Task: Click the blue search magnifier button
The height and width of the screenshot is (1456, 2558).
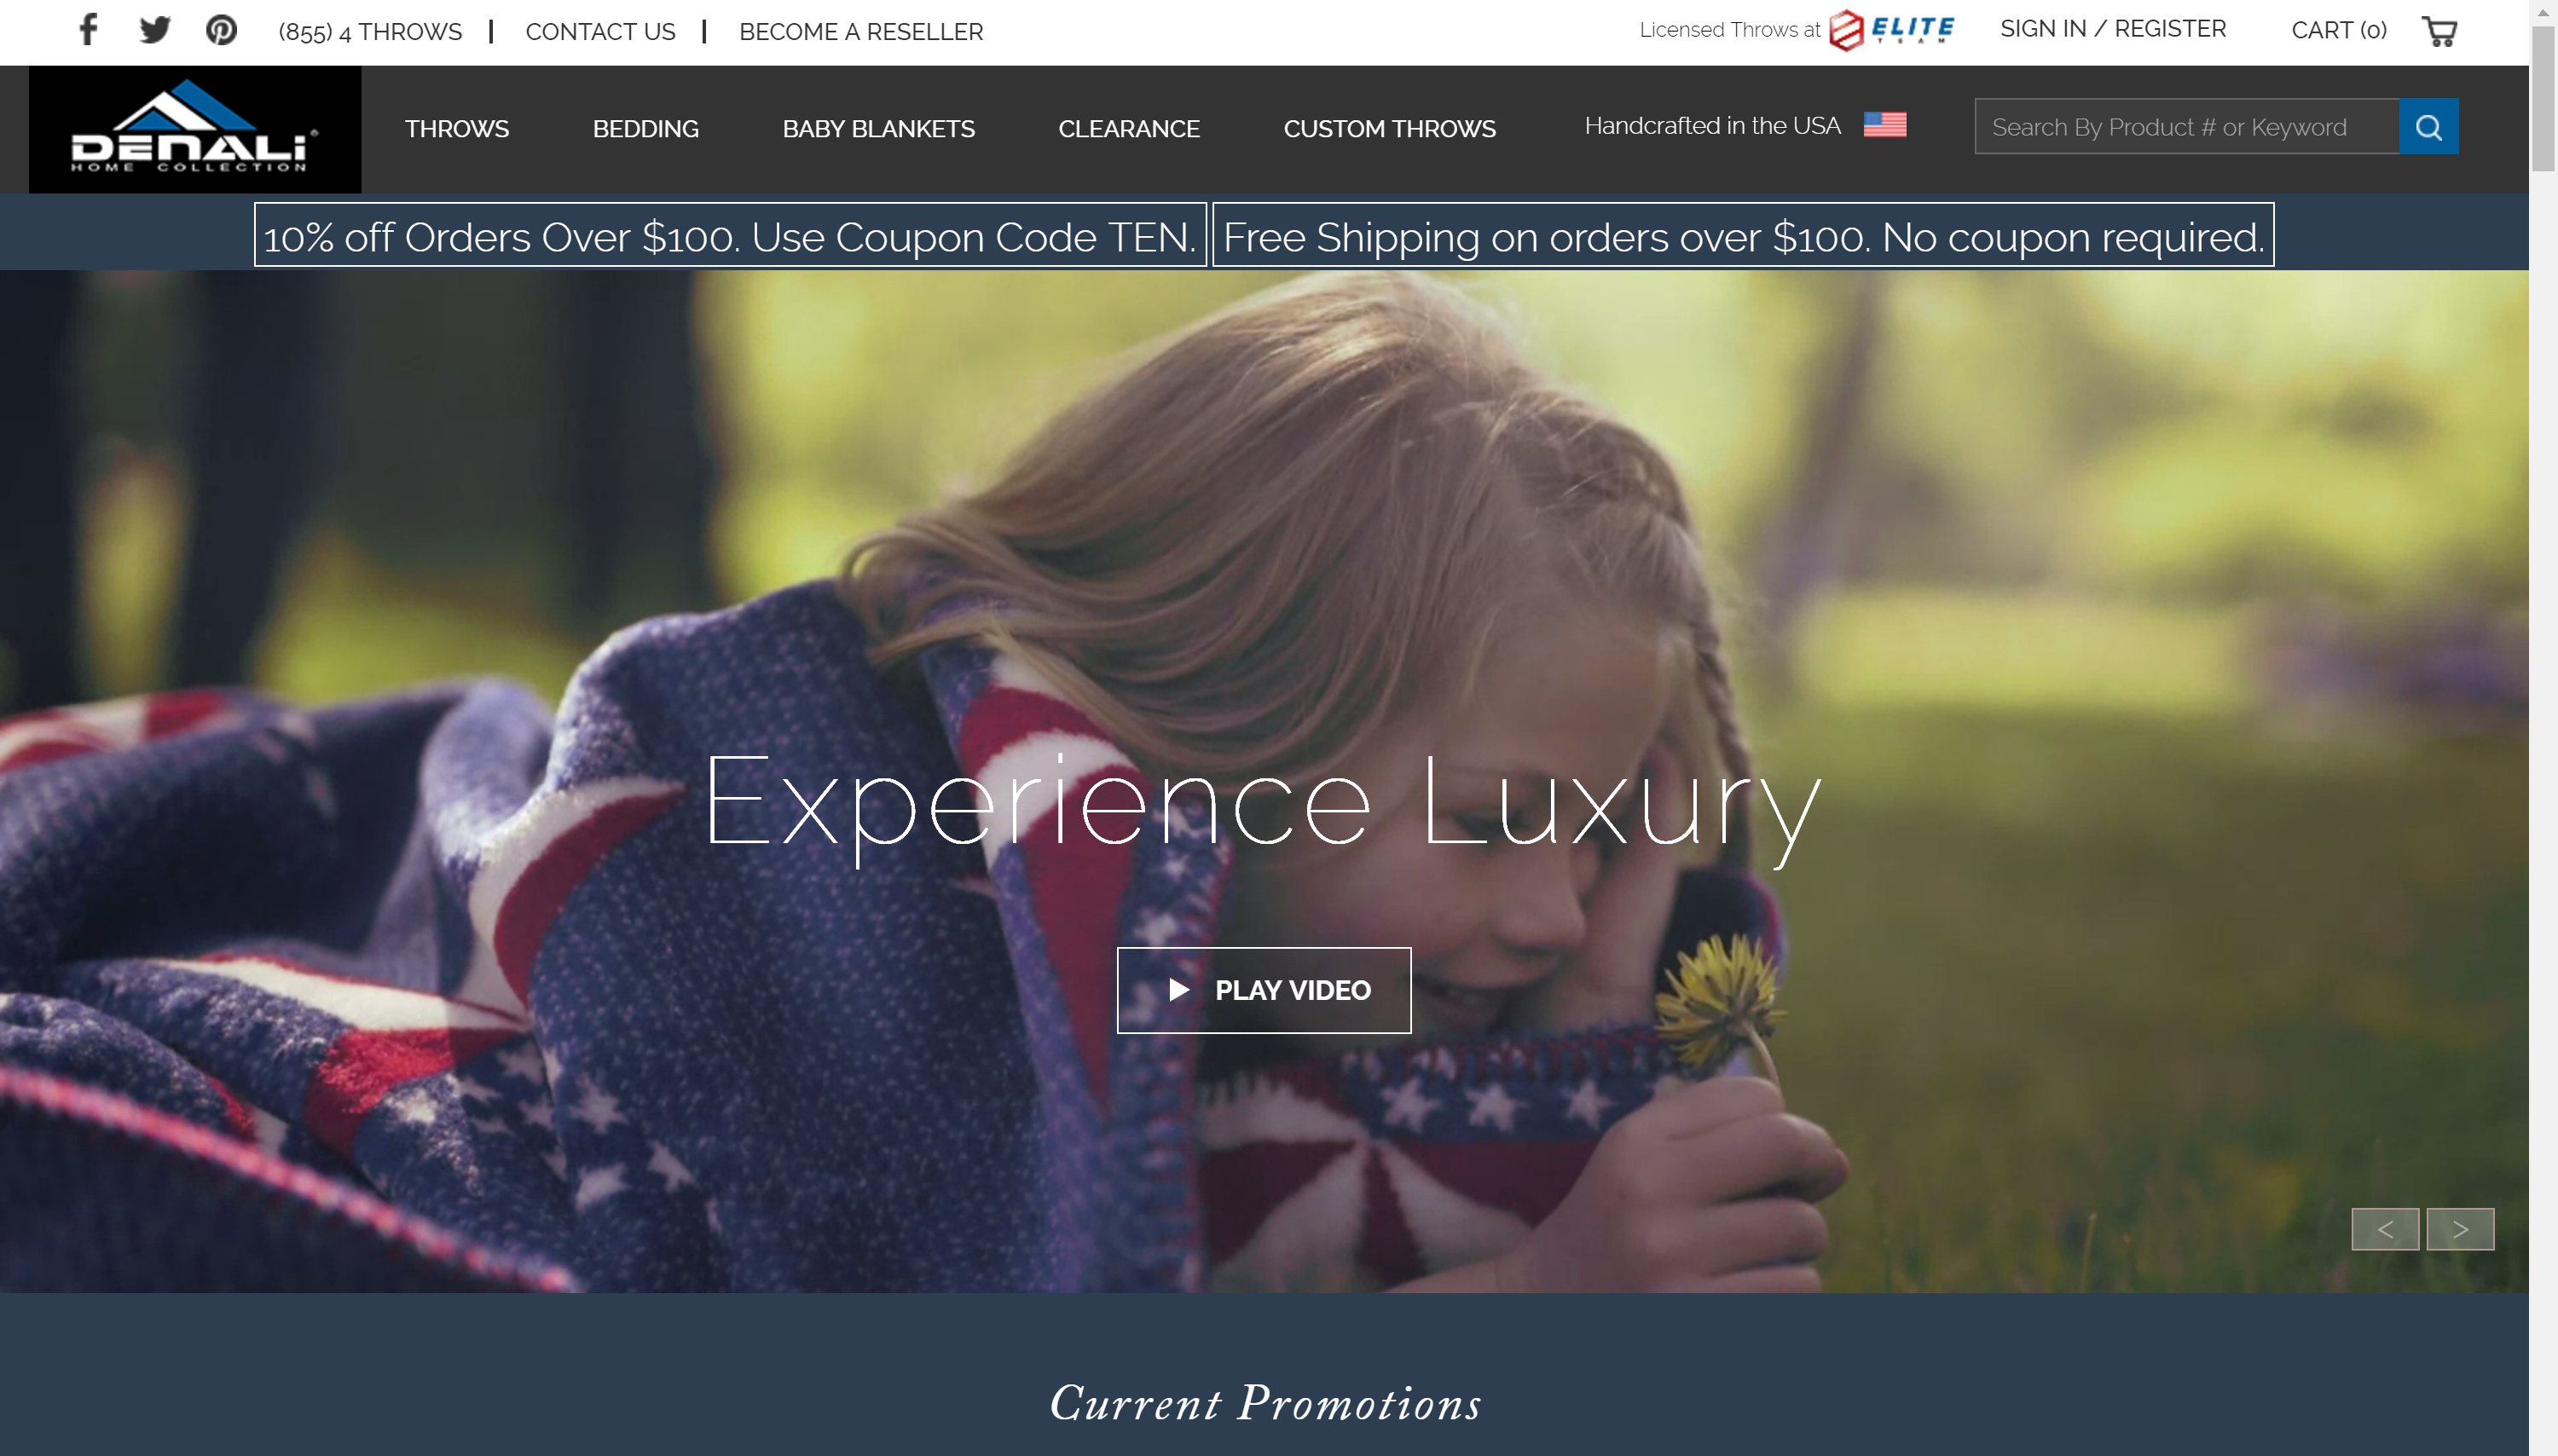Action: 2428,126
